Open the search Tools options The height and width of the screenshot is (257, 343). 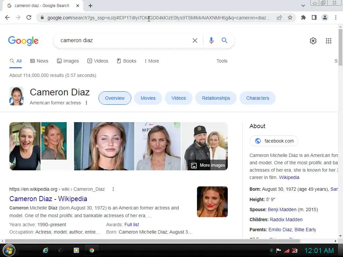(x=222, y=61)
